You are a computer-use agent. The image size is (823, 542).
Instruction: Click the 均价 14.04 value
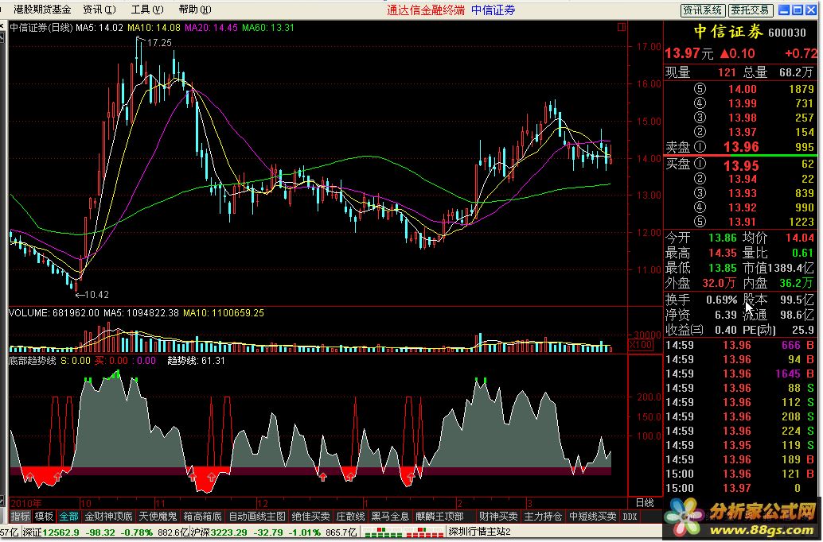click(800, 238)
